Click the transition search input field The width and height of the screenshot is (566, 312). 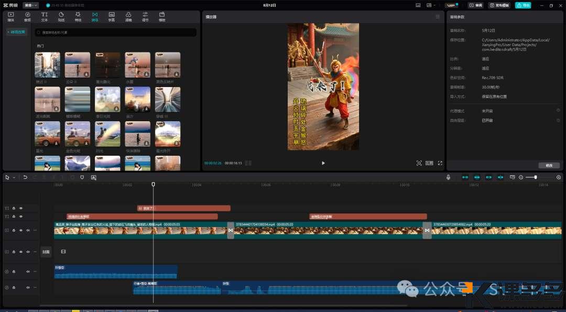coord(115,33)
